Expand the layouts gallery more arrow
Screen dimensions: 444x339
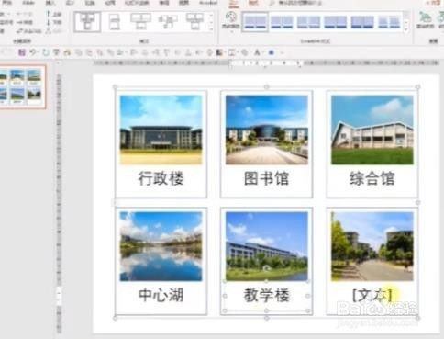tap(211, 29)
